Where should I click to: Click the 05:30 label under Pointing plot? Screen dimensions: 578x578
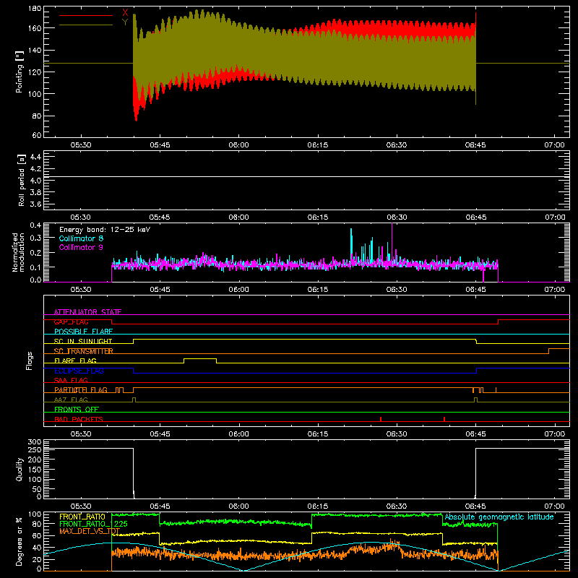(81, 145)
